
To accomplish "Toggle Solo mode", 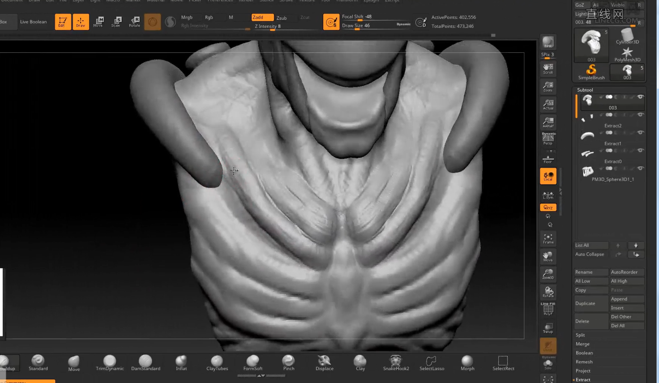I will [548, 364].
